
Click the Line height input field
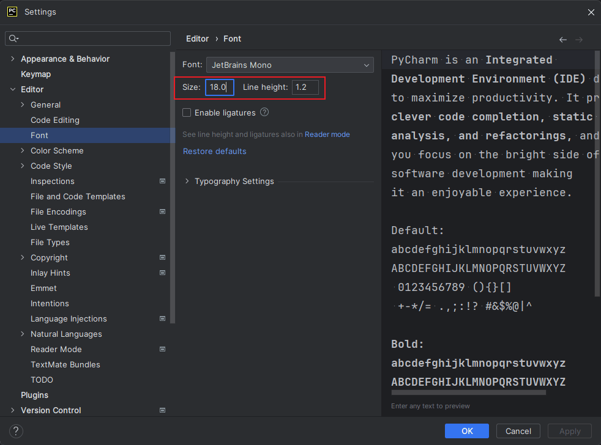[305, 87]
